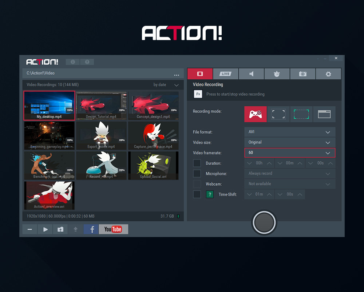
Task: Open the Video Recording tab
Action: pos(200,74)
